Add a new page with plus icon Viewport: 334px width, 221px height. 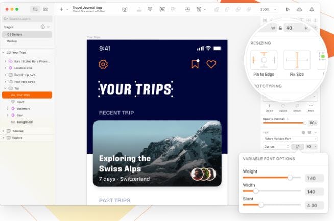pos(42,27)
